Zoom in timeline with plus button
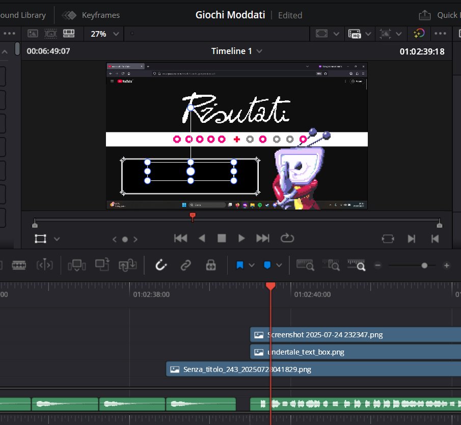The height and width of the screenshot is (425, 461). [447, 265]
